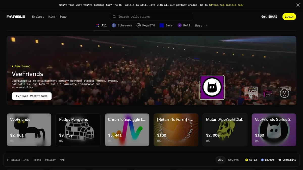
Task: Select the sunglasses man avatar thumbnail
Action: [x=251, y=93]
